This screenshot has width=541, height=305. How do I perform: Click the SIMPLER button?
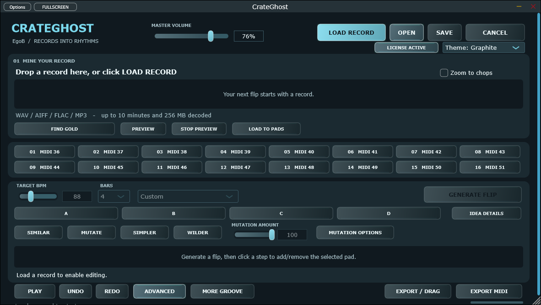pos(145,233)
